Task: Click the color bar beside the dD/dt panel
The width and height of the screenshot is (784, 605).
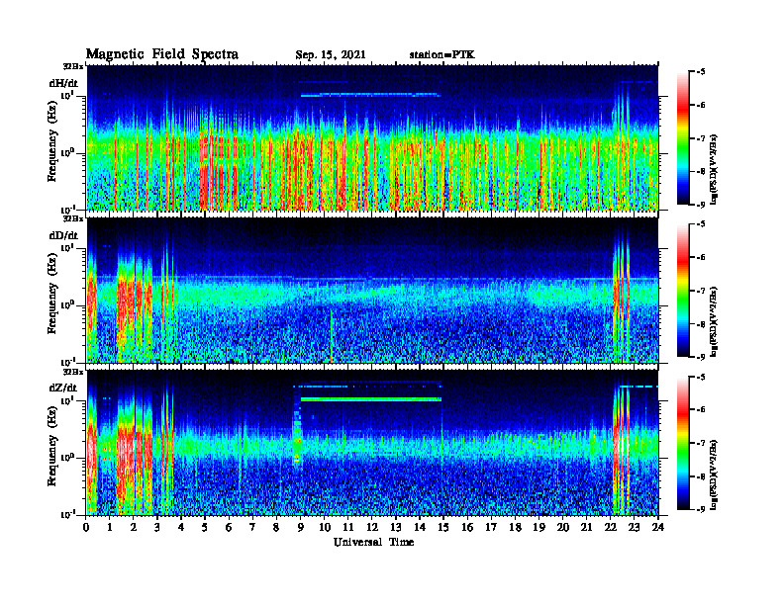Action: (x=683, y=291)
